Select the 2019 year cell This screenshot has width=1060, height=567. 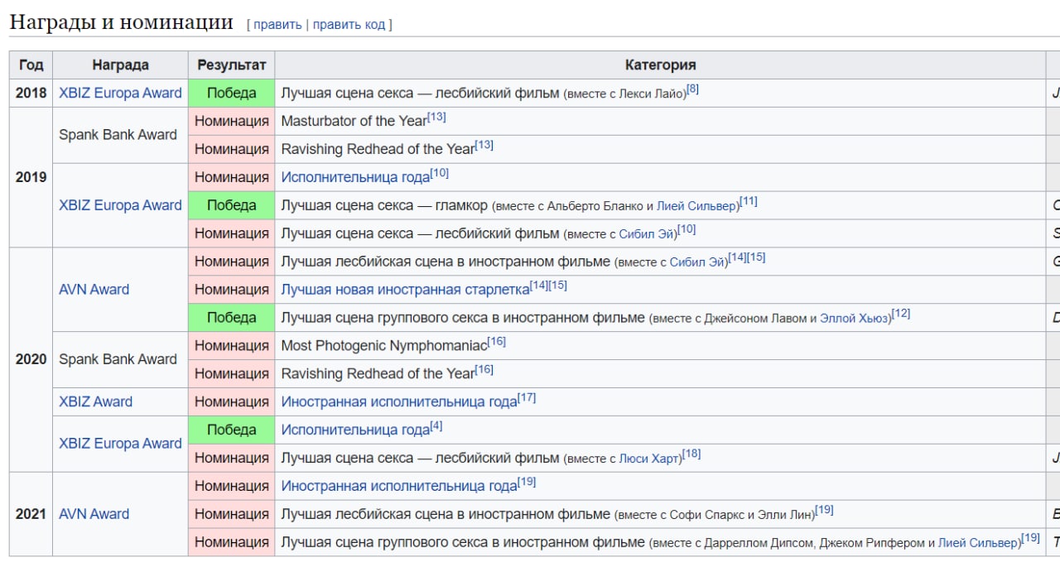[x=31, y=177]
